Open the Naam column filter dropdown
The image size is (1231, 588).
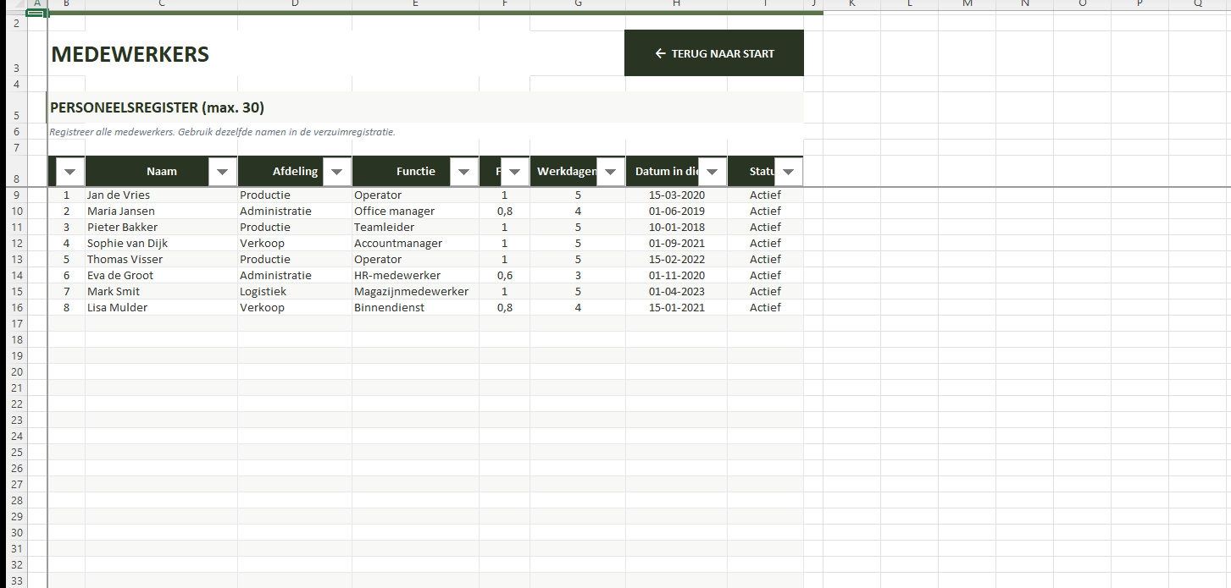222,172
